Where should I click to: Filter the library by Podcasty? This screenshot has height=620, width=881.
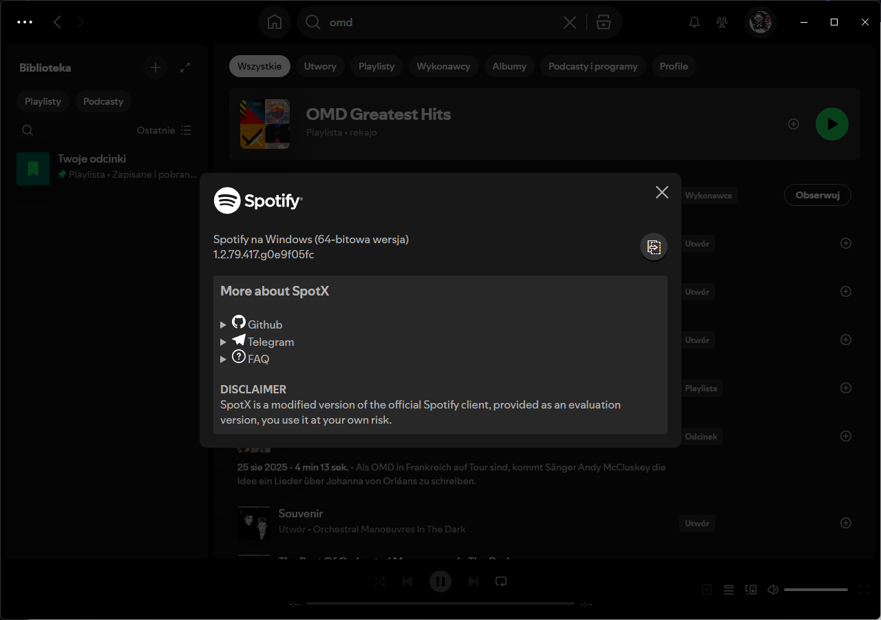(x=103, y=101)
